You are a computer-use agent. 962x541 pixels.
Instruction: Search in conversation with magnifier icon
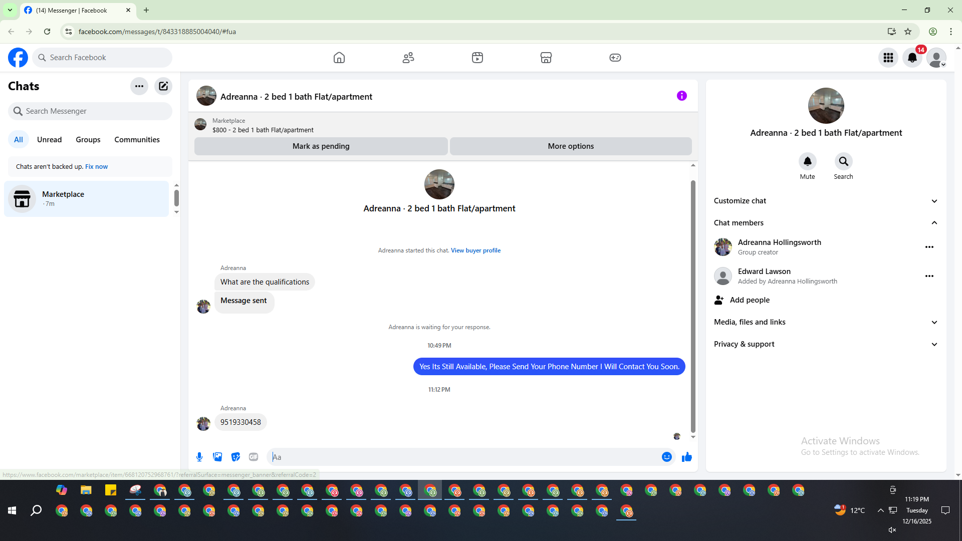(844, 161)
